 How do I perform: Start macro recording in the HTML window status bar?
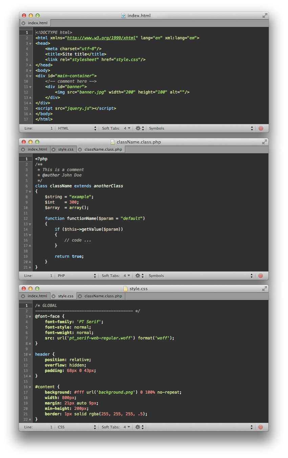[261, 128]
